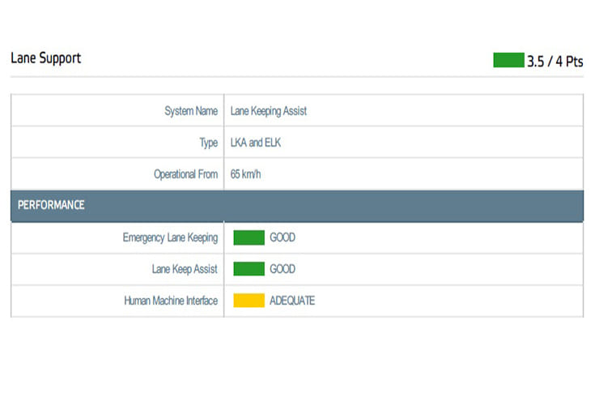The image size is (595, 393).
Task: Click the System Name row label
Action: click(x=191, y=111)
